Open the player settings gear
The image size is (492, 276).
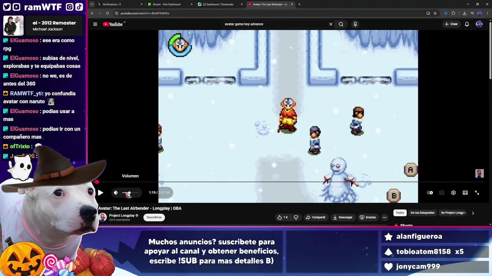point(453,193)
